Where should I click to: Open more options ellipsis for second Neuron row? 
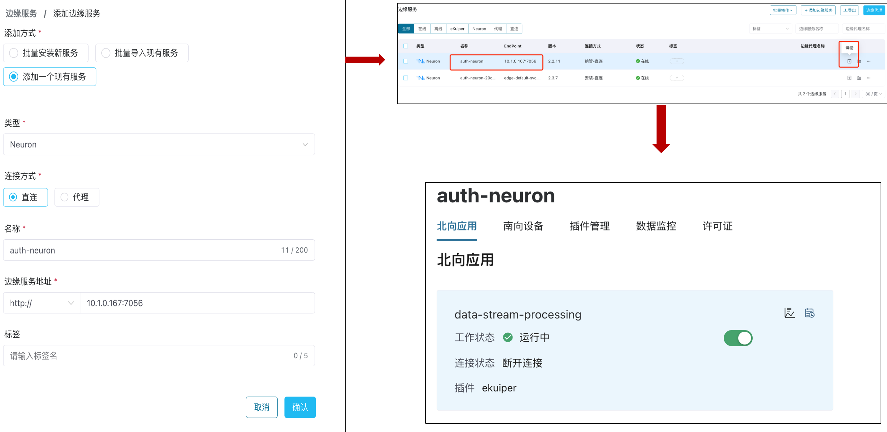(868, 78)
